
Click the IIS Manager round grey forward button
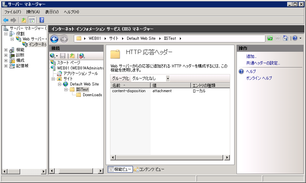(64, 39)
